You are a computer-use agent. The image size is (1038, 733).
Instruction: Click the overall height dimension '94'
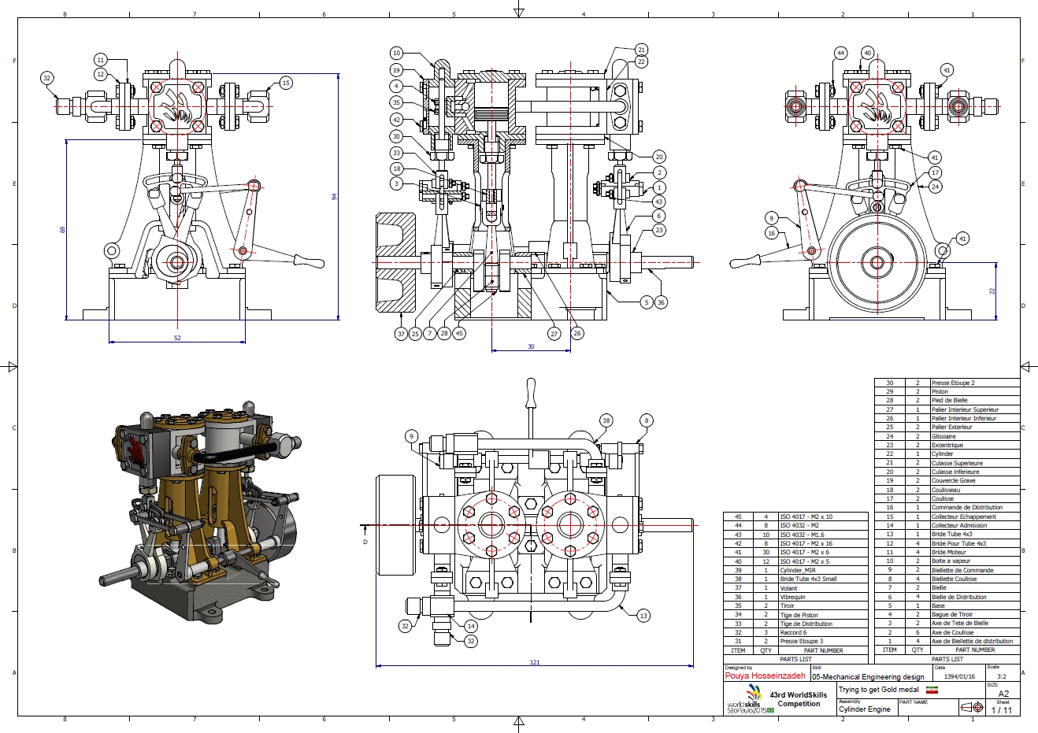(x=334, y=196)
